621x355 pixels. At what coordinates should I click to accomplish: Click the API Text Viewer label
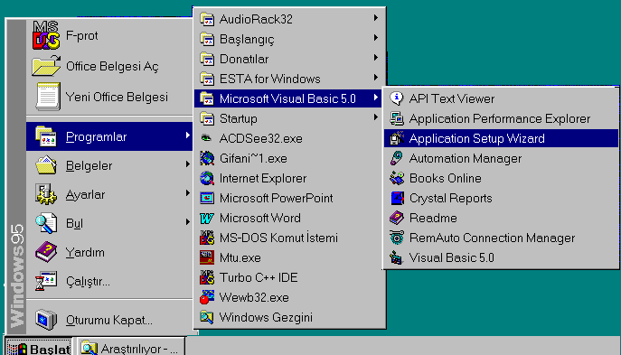pyautogui.click(x=451, y=98)
